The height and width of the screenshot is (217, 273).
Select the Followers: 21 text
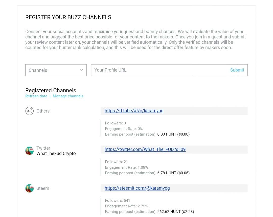click(x=116, y=162)
